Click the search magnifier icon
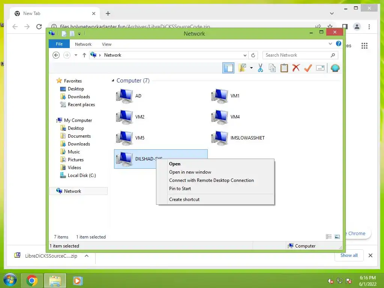Screen dimensions: 384x288 [333, 55]
